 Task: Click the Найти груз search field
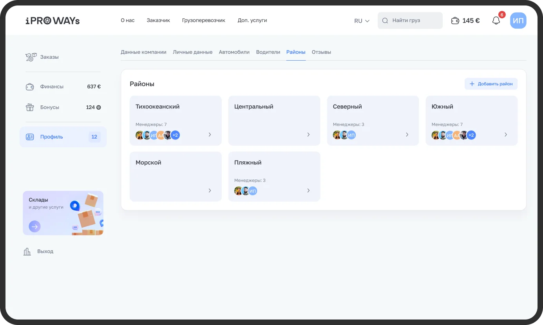(410, 21)
